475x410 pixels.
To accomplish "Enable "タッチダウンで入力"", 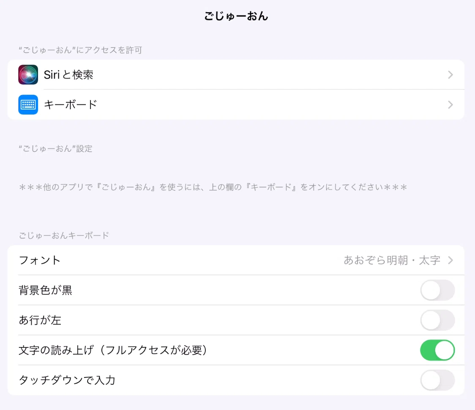I will pos(437,380).
